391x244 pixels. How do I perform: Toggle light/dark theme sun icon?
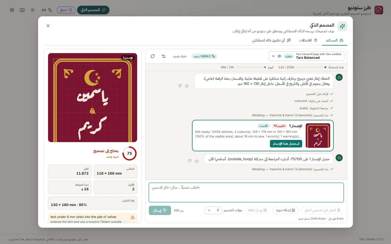click(33, 10)
